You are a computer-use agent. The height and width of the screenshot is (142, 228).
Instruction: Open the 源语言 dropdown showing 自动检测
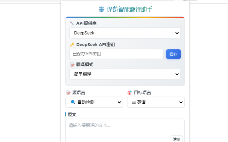point(94,102)
